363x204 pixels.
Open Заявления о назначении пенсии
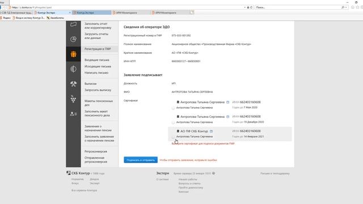[98, 129]
